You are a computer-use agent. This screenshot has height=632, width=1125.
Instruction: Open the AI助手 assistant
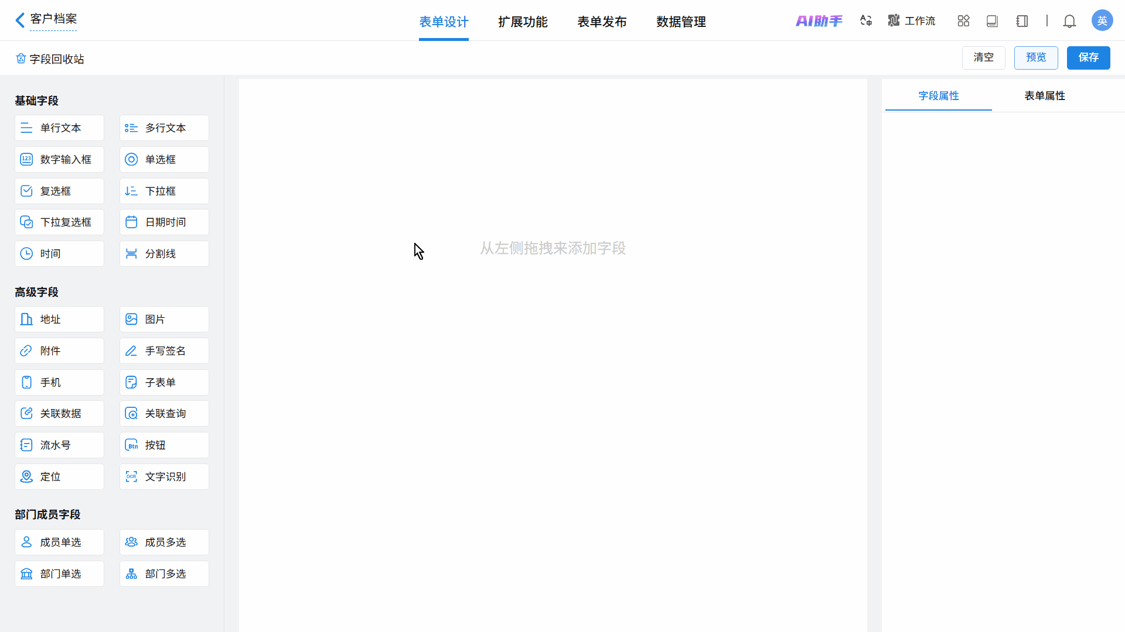819,21
